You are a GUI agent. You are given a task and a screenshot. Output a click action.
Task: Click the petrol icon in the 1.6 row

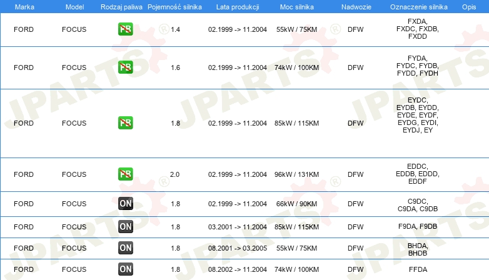125,67
